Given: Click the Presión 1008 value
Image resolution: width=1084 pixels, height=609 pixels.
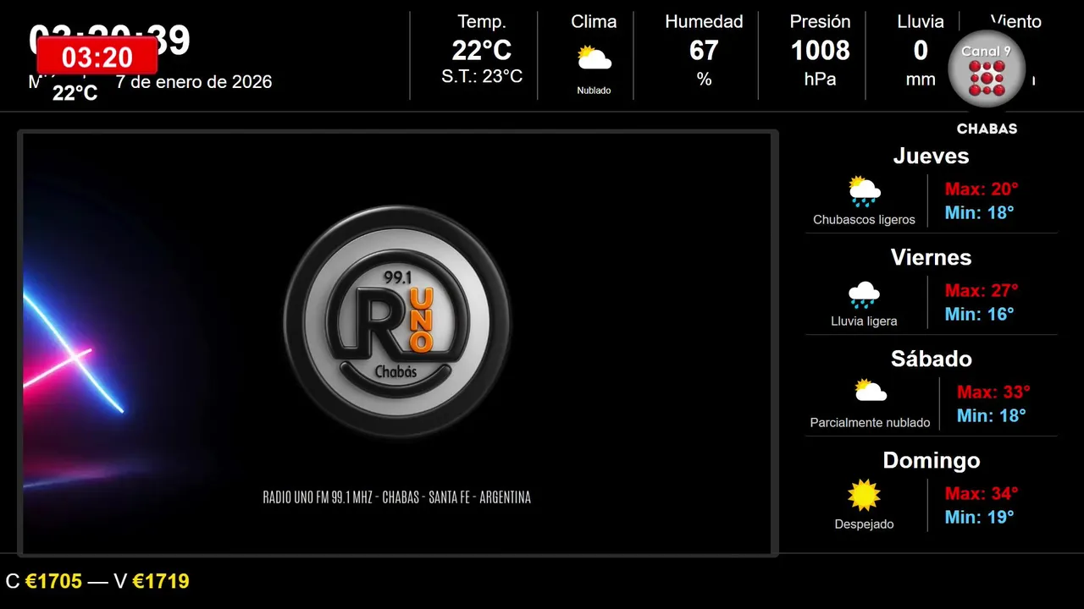Looking at the screenshot, I should coord(820,51).
